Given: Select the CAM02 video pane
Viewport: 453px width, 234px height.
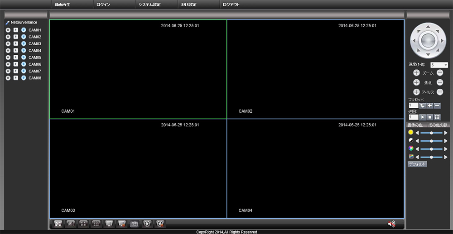Looking at the screenshot, I should (315, 69).
